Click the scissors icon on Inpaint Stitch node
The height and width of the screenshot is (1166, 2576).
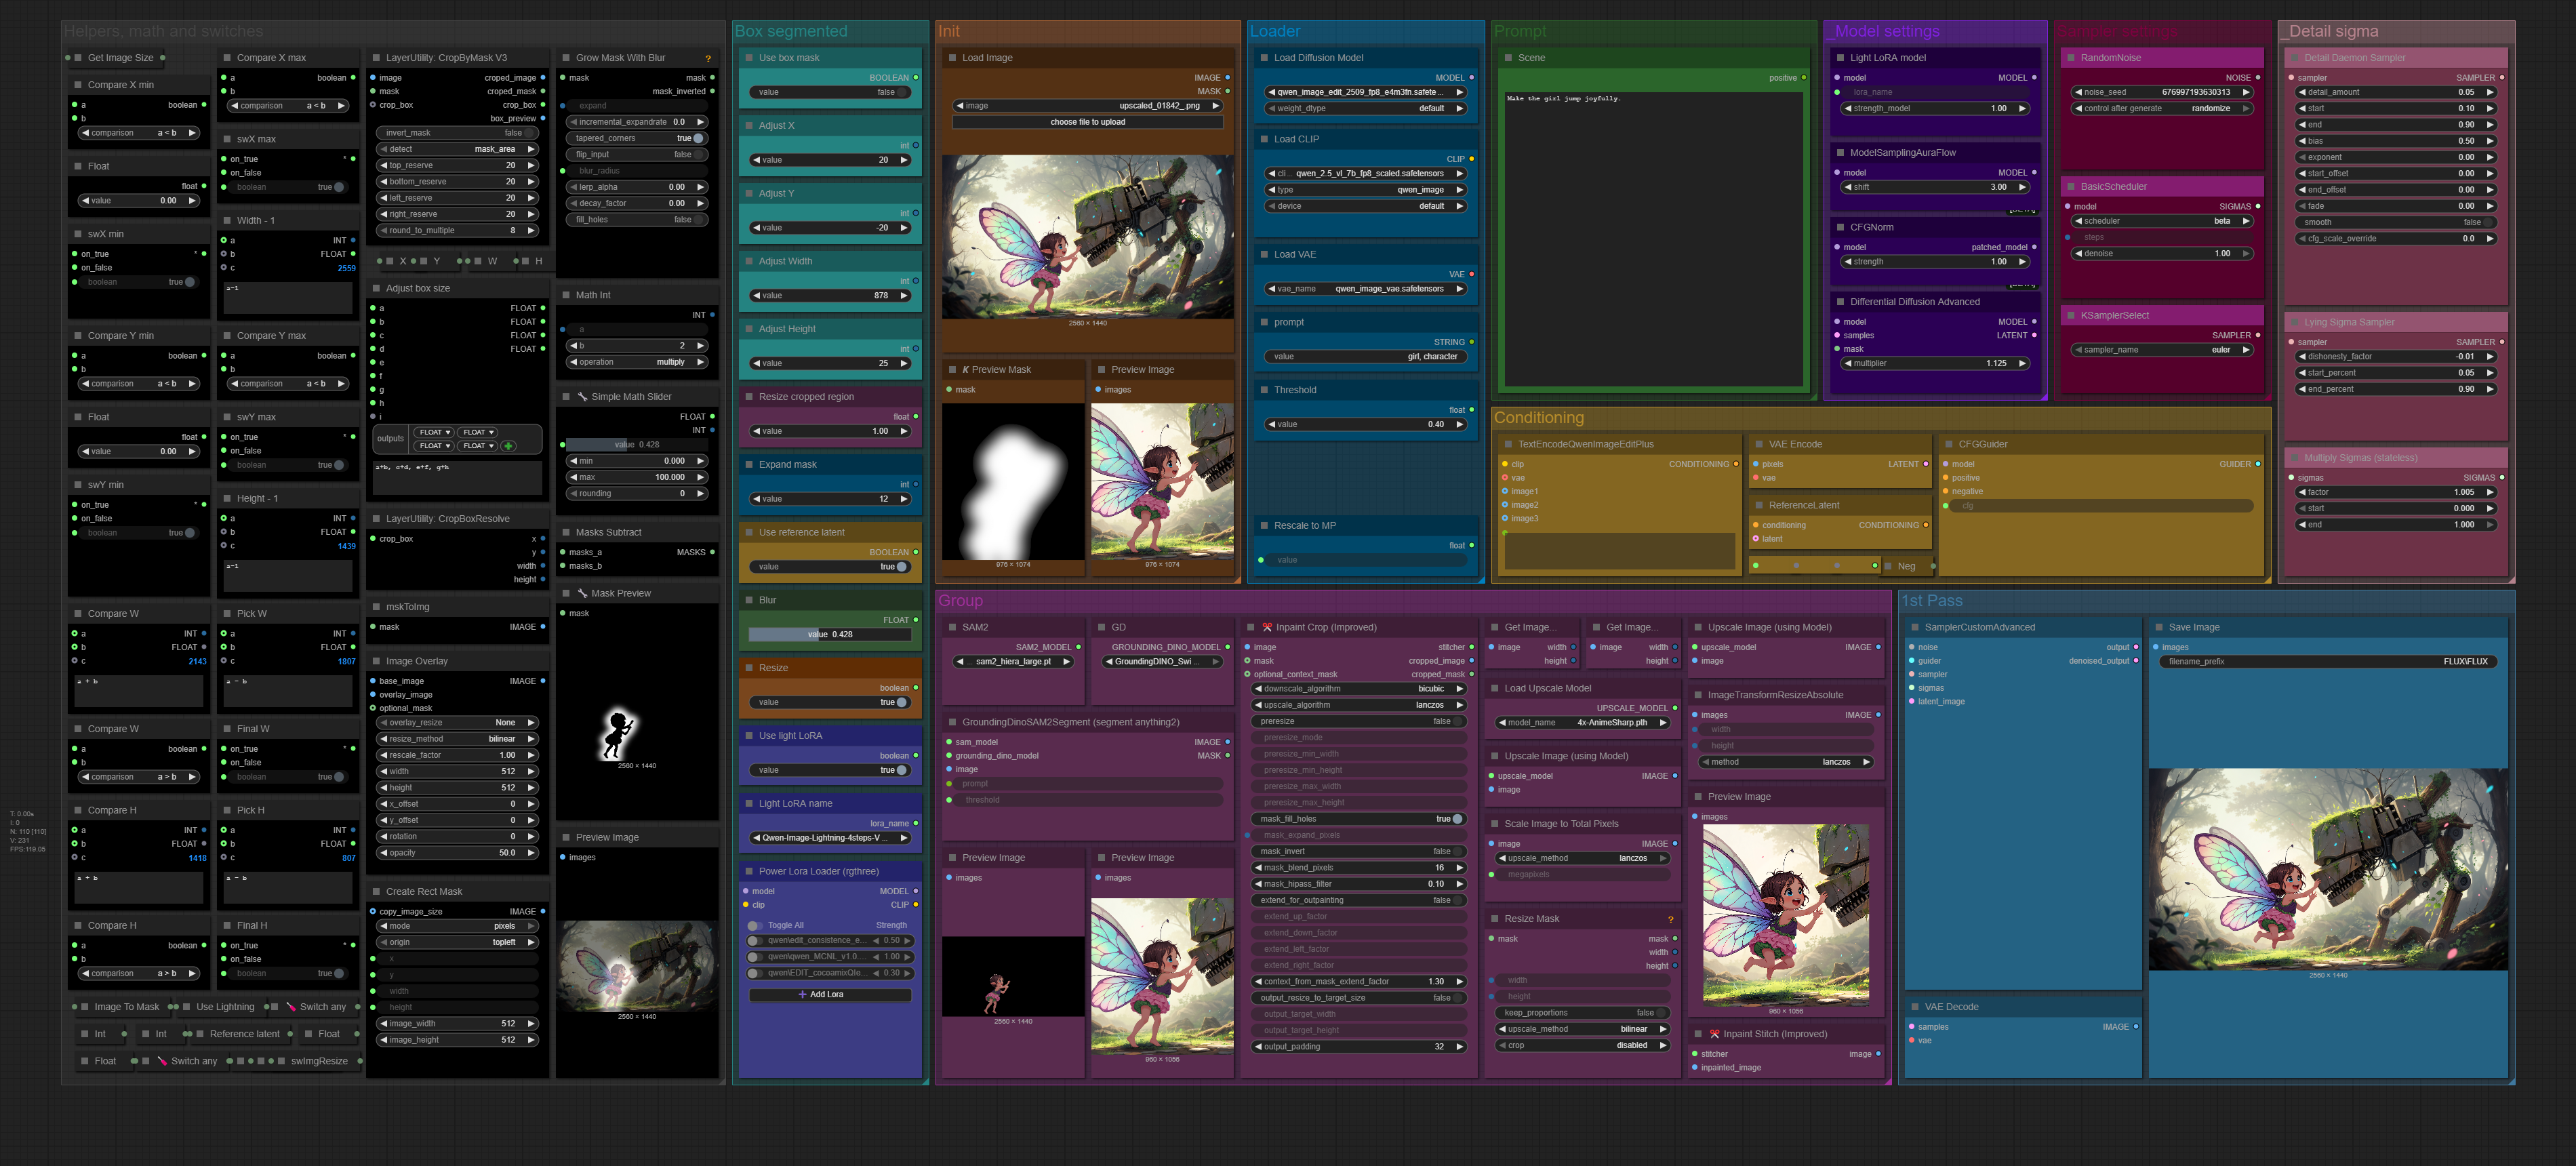tap(1714, 1034)
